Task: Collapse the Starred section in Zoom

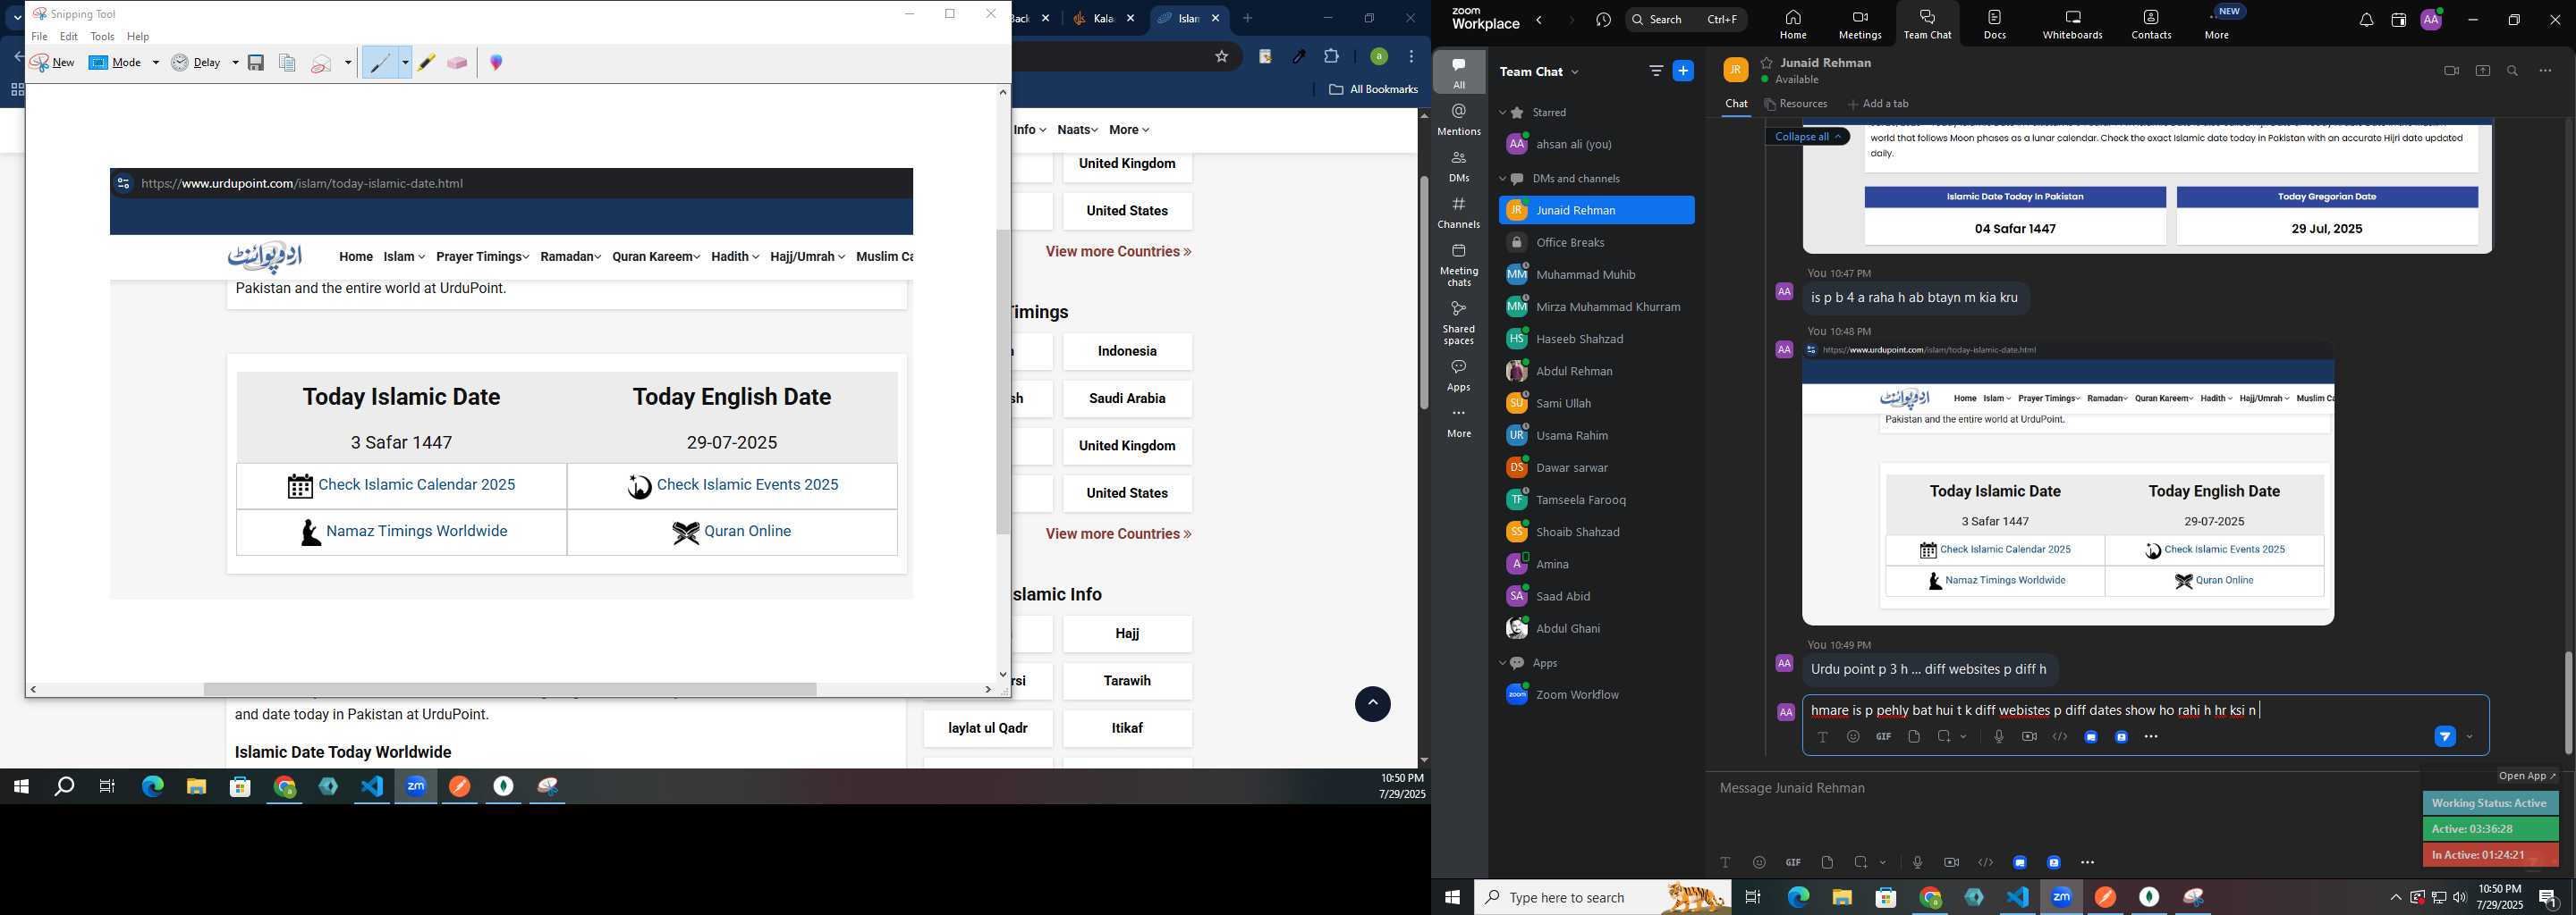Action: pyautogui.click(x=1502, y=113)
